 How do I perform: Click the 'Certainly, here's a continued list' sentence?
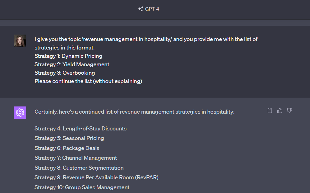pyautogui.click(x=134, y=112)
